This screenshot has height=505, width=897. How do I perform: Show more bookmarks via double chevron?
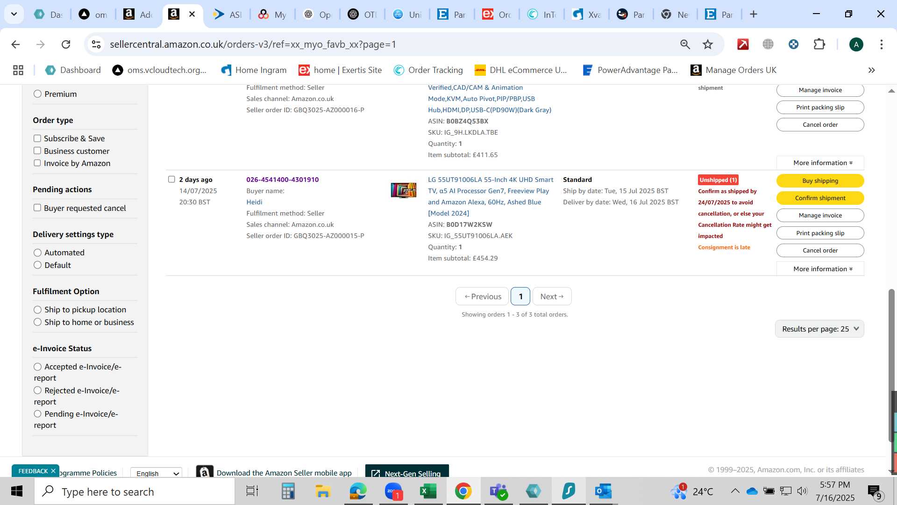871,70
